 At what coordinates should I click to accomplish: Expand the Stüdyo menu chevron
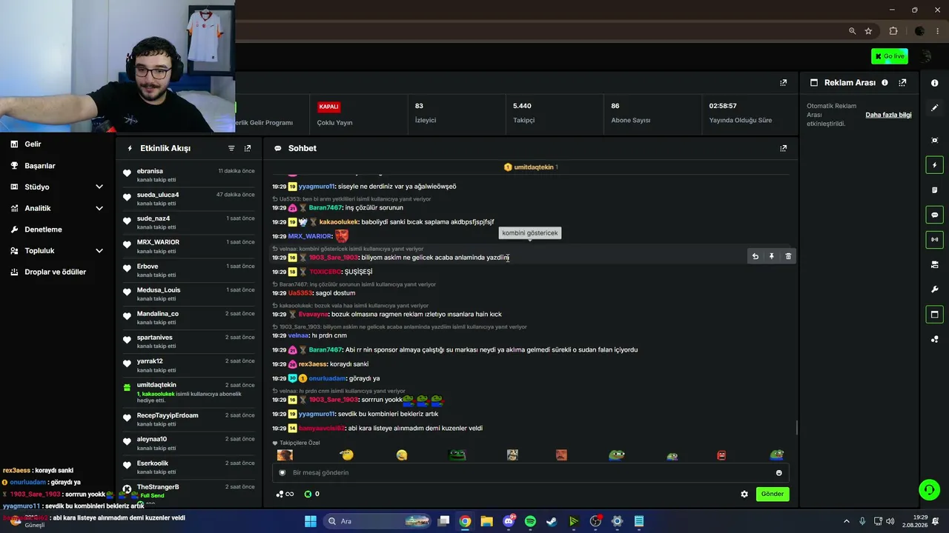pyautogui.click(x=99, y=187)
